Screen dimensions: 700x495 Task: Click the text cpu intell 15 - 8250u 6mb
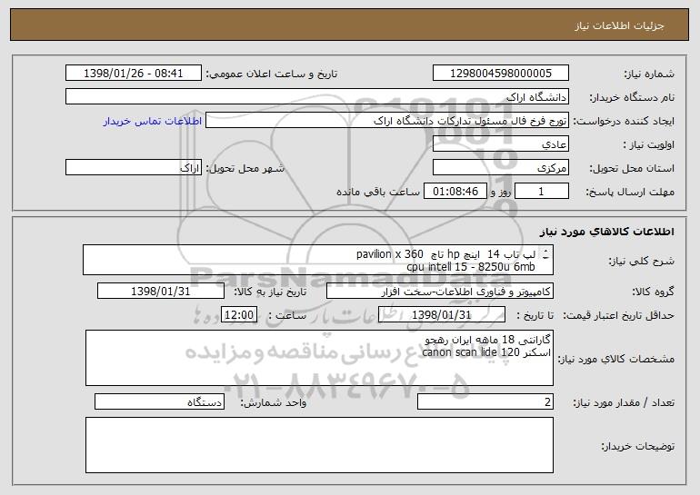click(x=471, y=267)
